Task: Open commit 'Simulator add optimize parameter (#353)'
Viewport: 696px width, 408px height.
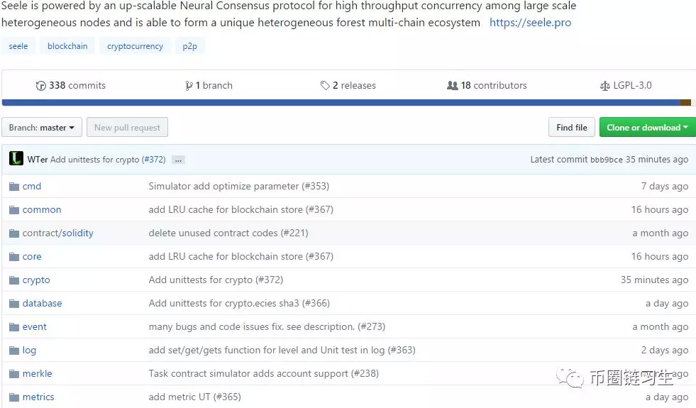Action: tap(239, 187)
